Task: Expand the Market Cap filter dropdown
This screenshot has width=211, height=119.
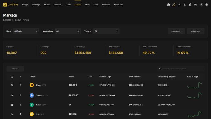Action: pos(68,31)
